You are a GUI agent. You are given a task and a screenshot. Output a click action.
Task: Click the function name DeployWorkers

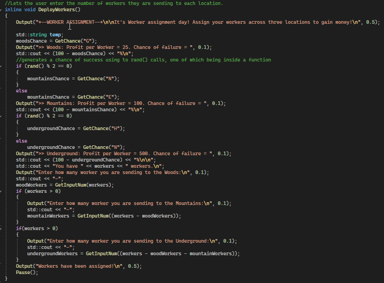point(57,9)
